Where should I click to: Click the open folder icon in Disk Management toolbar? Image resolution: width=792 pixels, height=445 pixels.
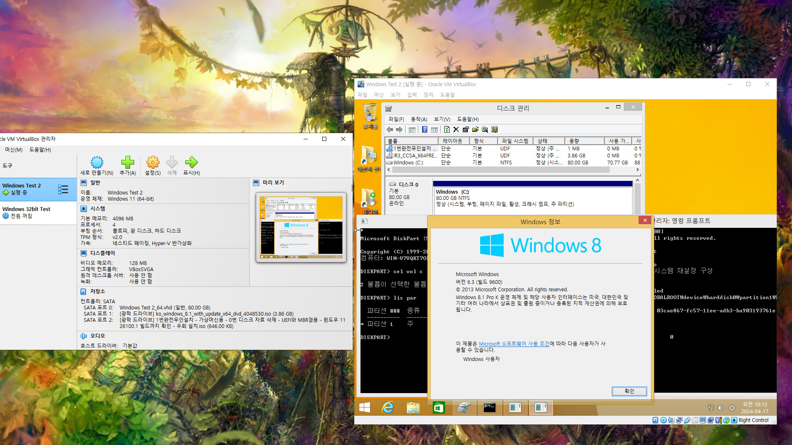click(475, 130)
